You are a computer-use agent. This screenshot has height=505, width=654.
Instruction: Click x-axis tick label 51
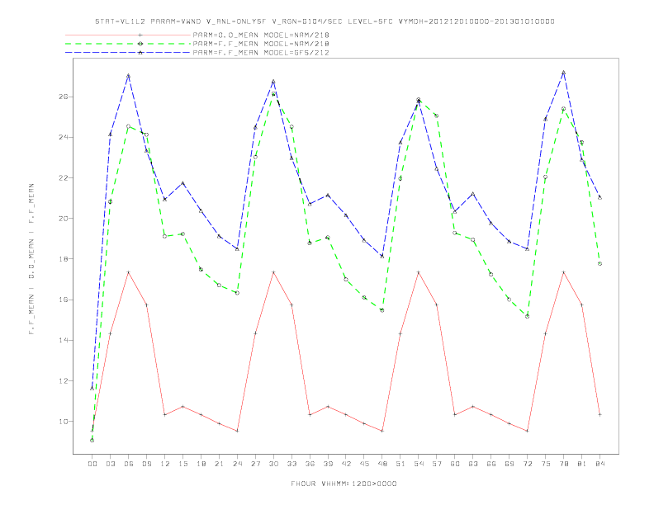tap(400, 464)
